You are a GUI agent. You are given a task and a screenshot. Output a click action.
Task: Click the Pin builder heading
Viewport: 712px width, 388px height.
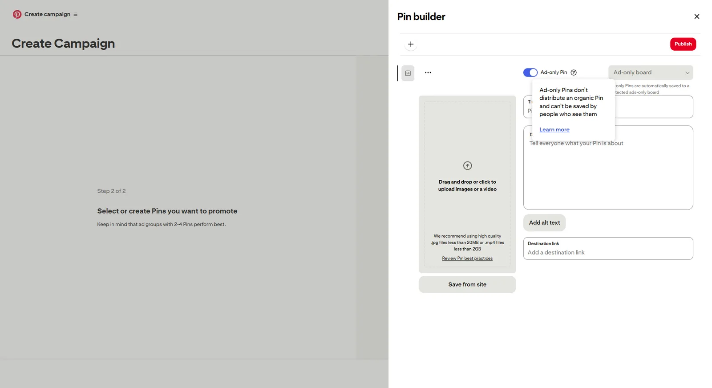click(421, 17)
